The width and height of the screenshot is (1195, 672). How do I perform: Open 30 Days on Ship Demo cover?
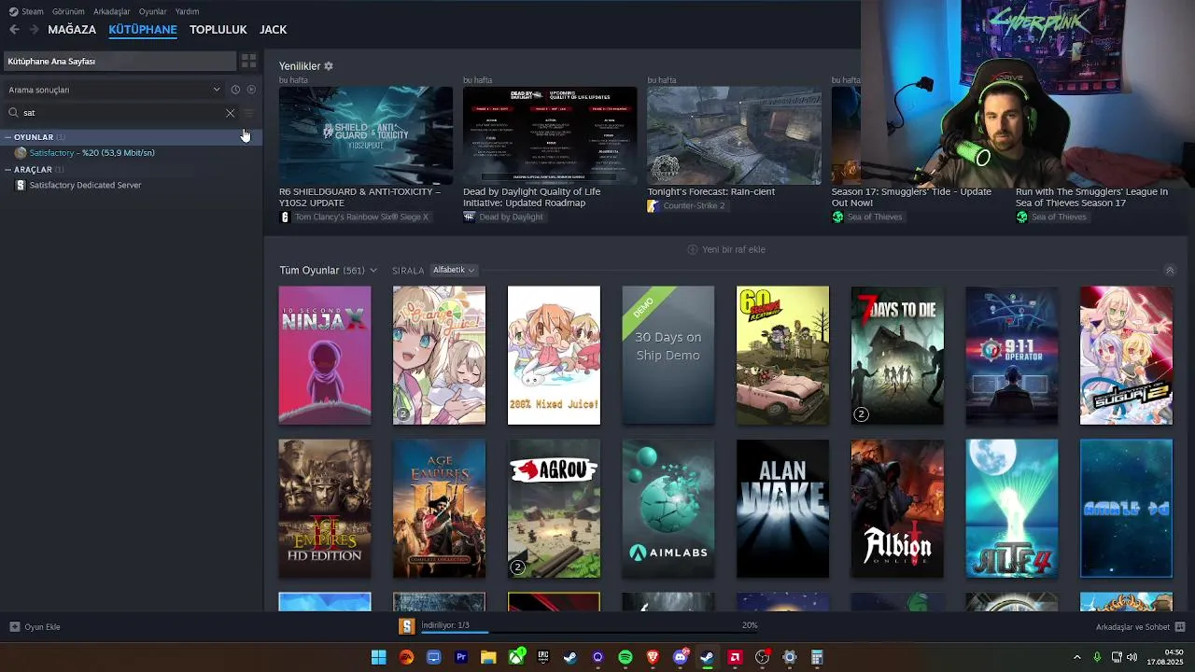(668, 356)
